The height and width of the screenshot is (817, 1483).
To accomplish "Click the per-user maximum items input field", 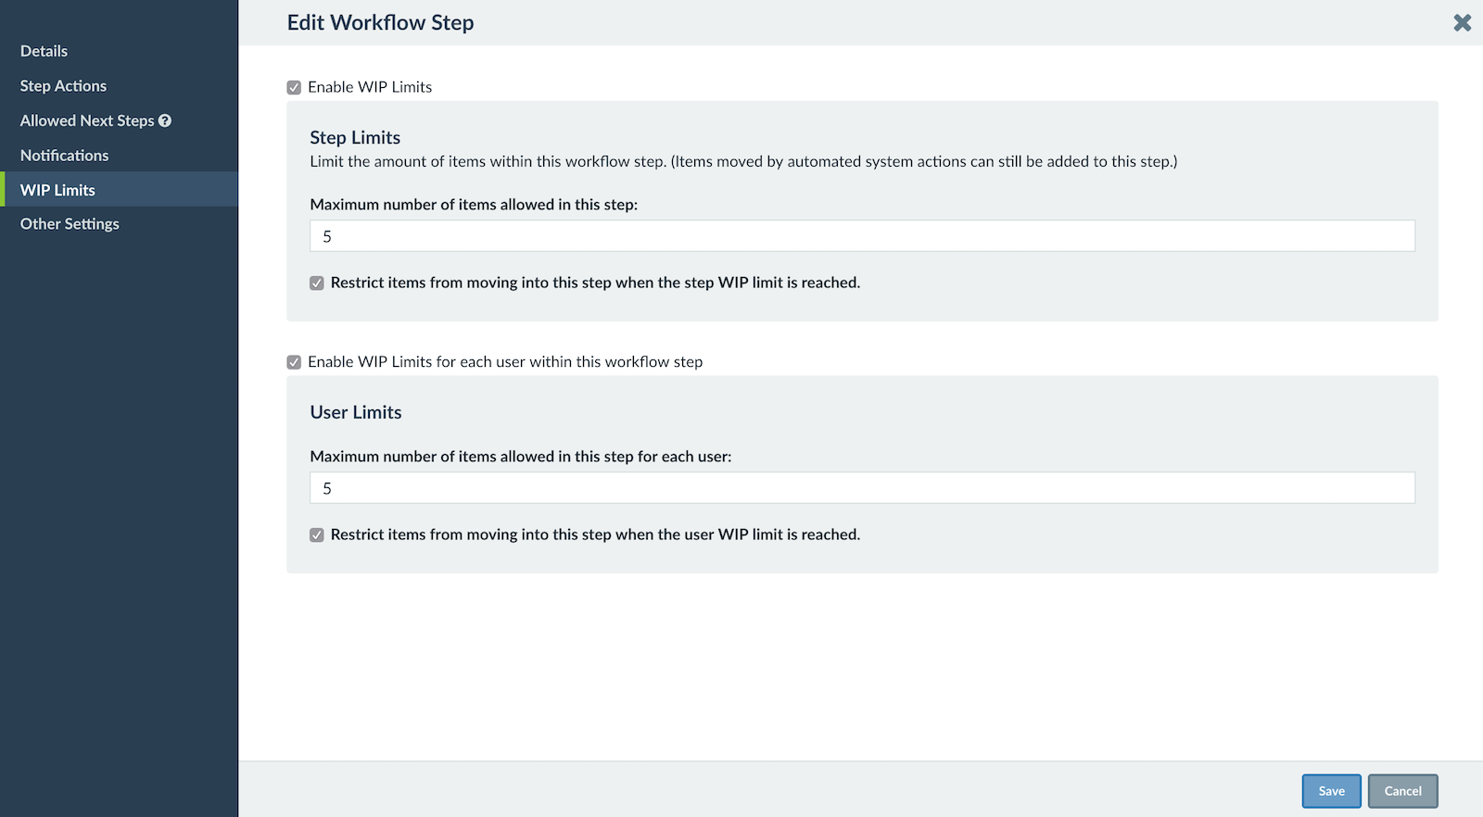I will (x=862, y=487).
